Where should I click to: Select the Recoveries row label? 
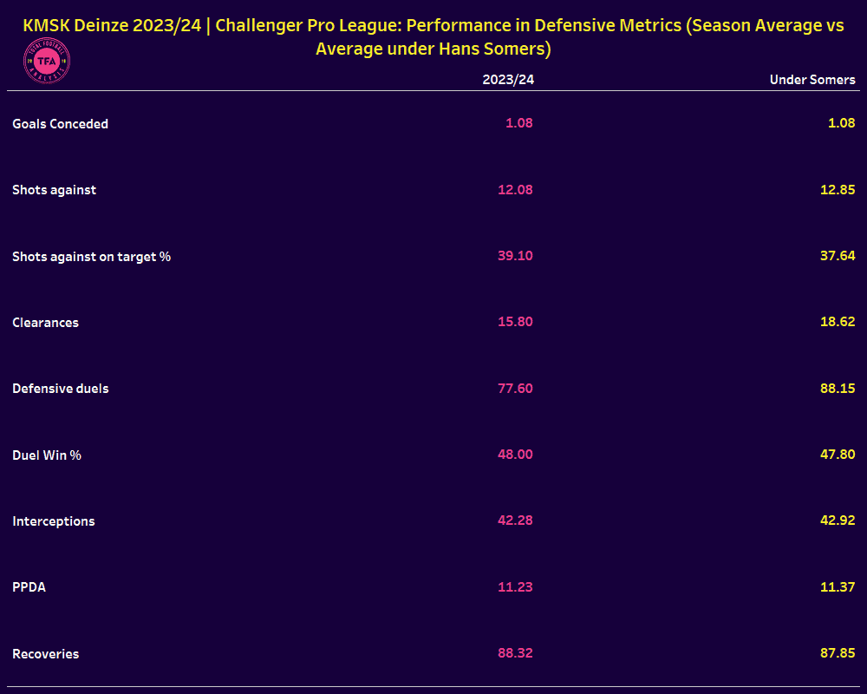45,654
